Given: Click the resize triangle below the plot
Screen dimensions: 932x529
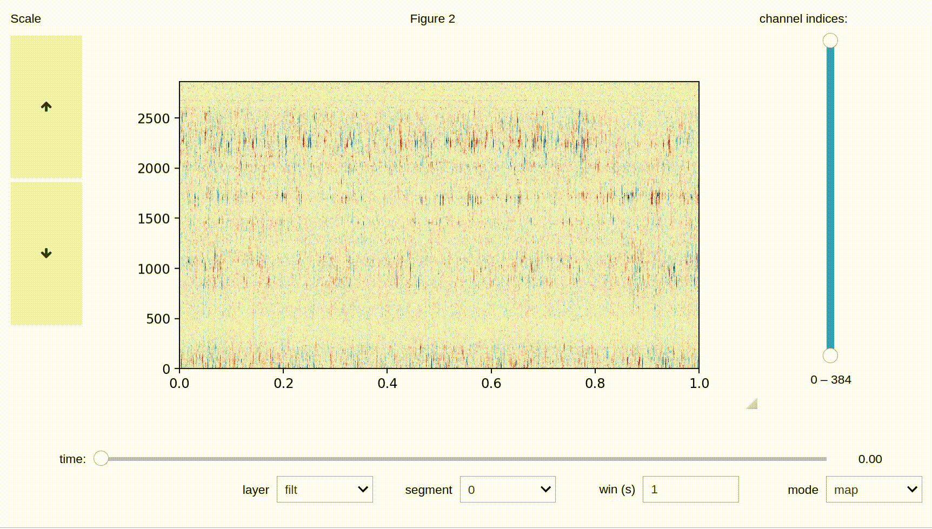Looking at the screenshot, I should (x=751, y=404).
